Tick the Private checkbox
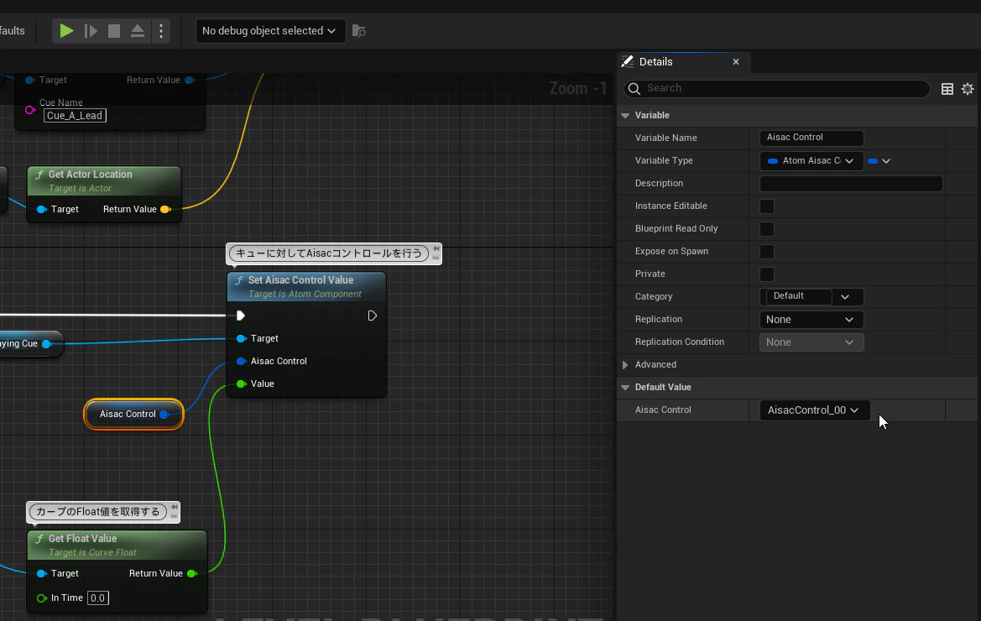The width and height of the screenshot is (981, 621). tap(766, 274)
